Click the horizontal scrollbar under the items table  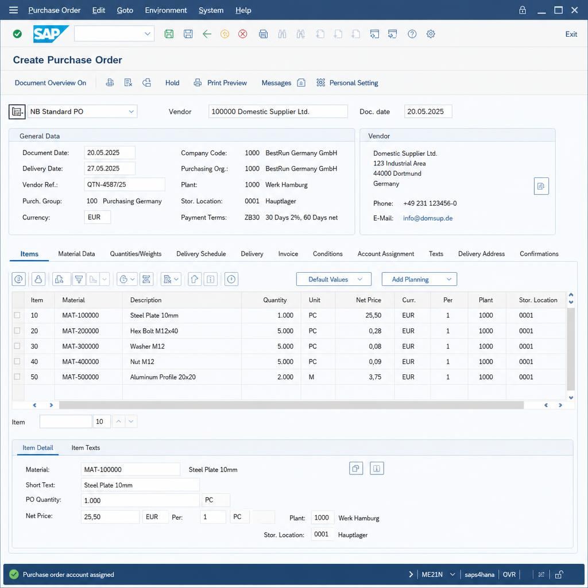tap(291, 405)
